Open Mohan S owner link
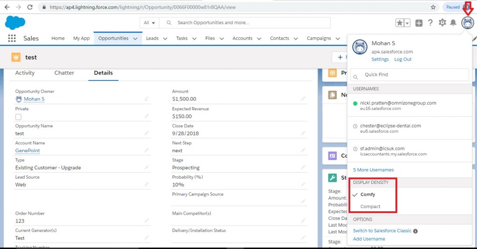Viewport: 477px width, 249px height. [x=34, y=99]
